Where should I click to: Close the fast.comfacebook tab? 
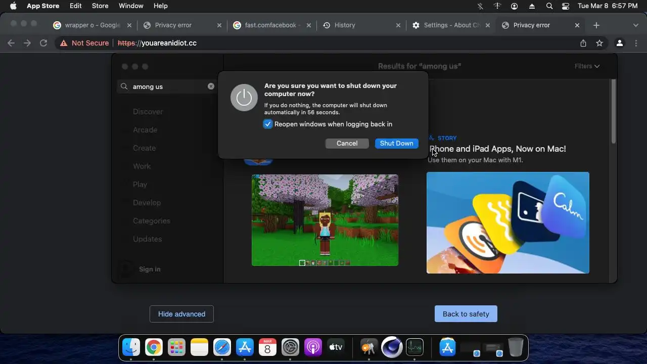(308, 25)
